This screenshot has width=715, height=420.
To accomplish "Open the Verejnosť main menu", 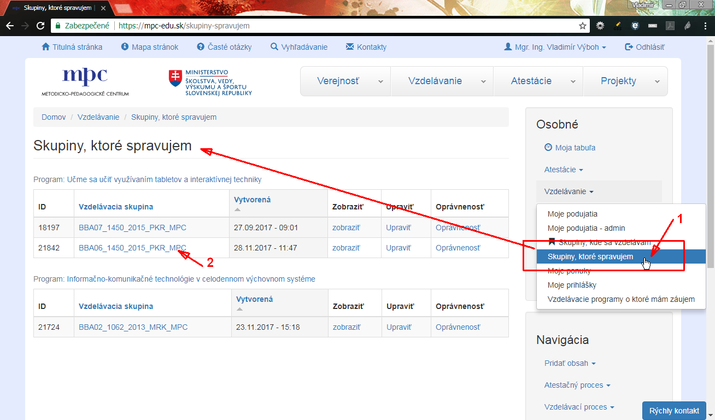I will [x=345, y=81].
